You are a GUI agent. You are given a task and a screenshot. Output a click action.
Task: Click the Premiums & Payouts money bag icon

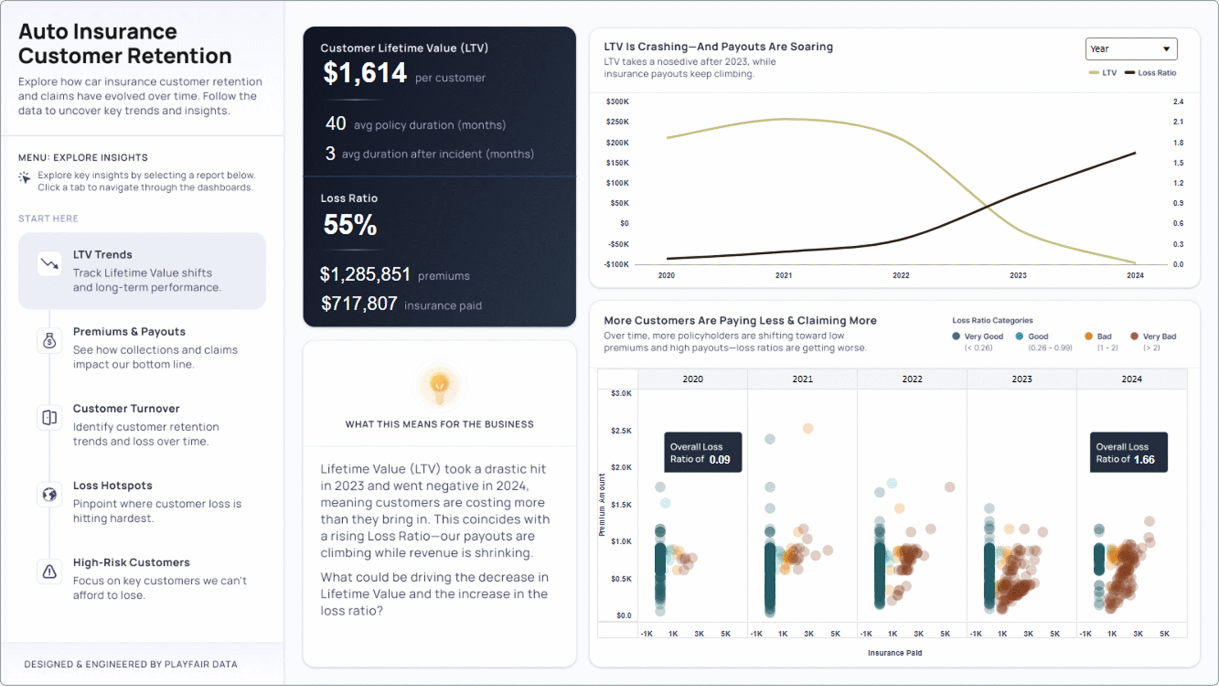pos(50,340)
